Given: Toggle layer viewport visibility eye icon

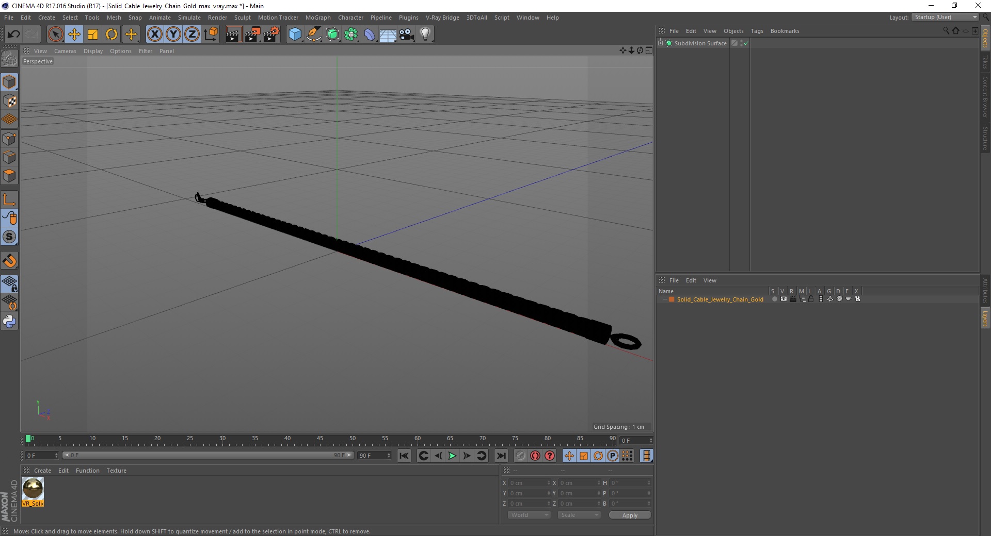Looking at the screenshot, I should pos(784,299).
